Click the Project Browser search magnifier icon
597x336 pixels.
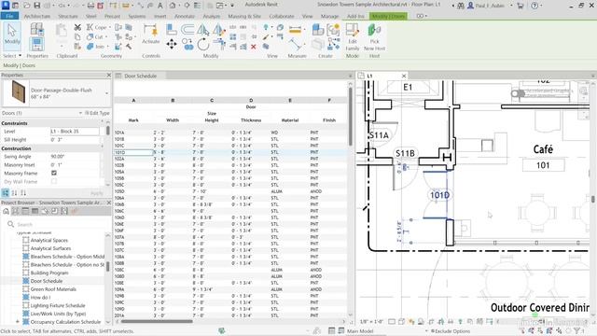click(x=10, y=224)
